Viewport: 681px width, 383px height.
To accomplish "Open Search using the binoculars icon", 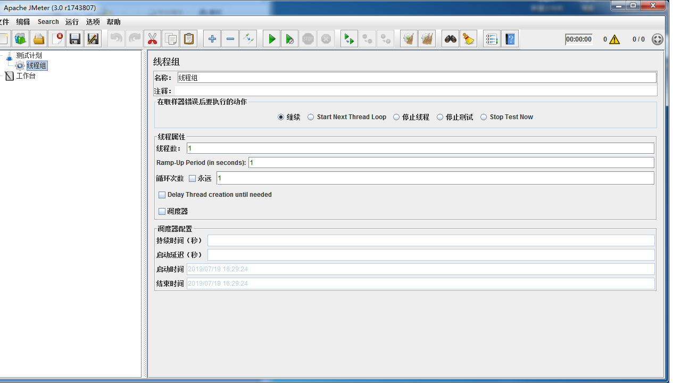I will point(451,39).
